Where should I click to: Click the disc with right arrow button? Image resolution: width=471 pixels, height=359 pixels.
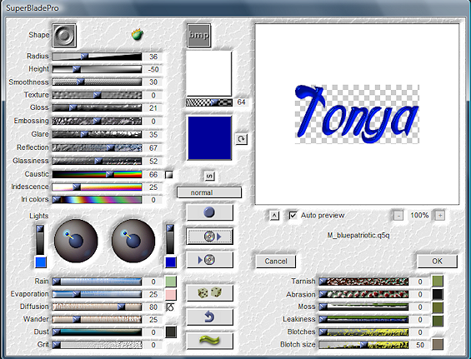pyautogui.click(x=209, y=237)
